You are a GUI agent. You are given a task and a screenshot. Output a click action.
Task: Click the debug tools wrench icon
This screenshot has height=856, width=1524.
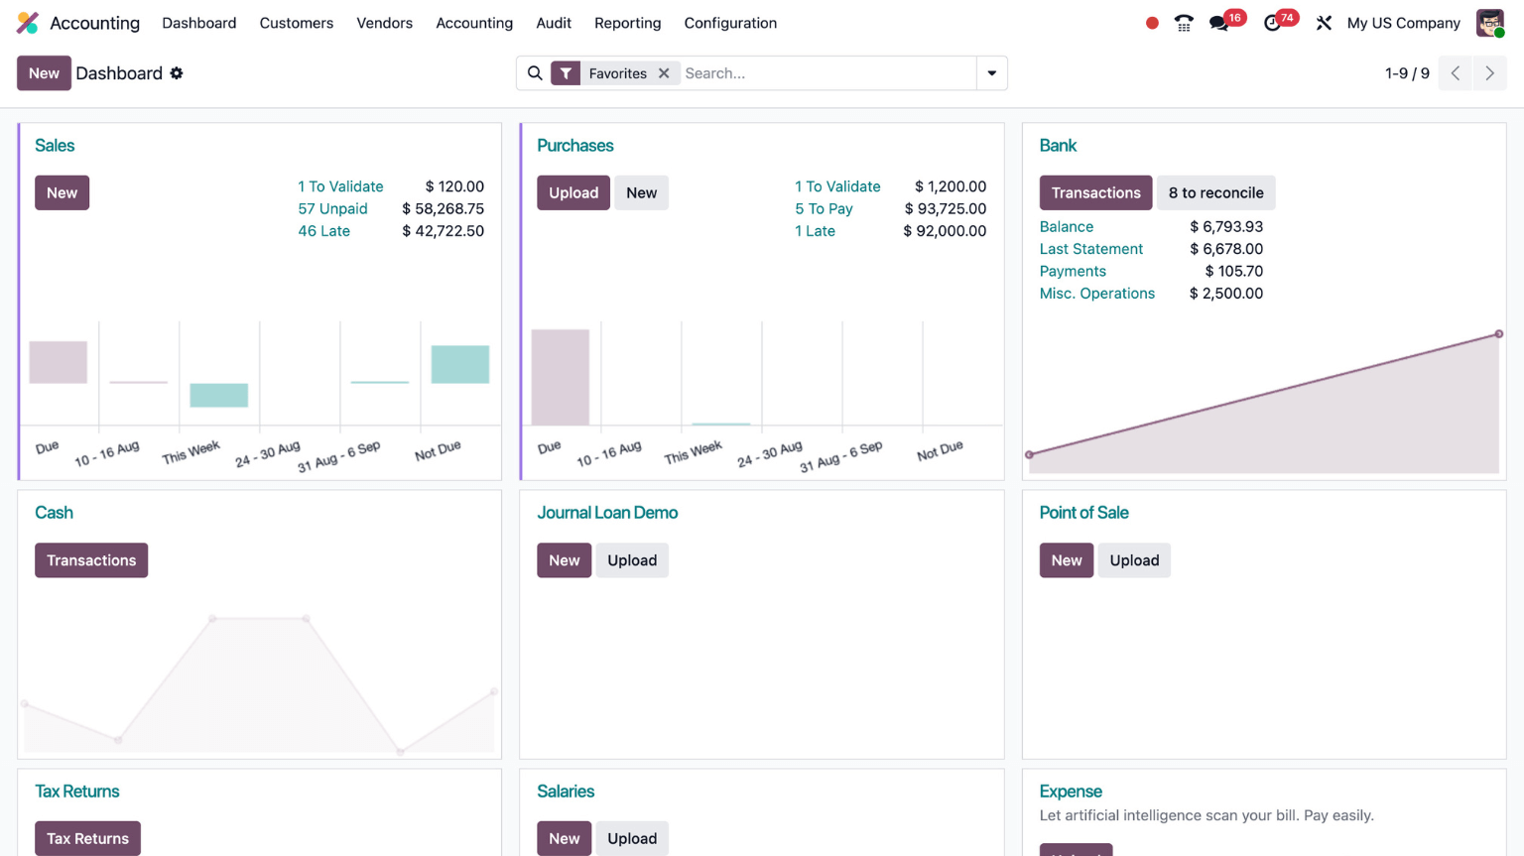(x=1324, y=23)
